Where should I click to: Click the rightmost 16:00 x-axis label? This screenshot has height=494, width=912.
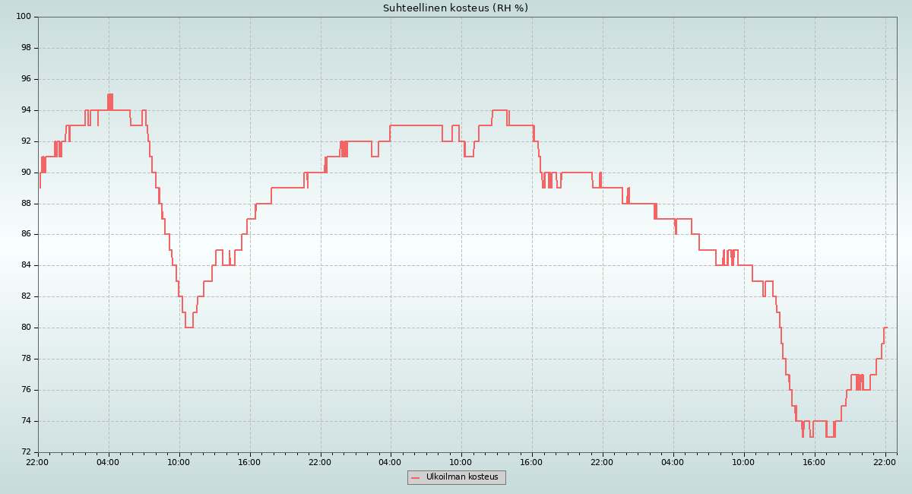point(814,461)
